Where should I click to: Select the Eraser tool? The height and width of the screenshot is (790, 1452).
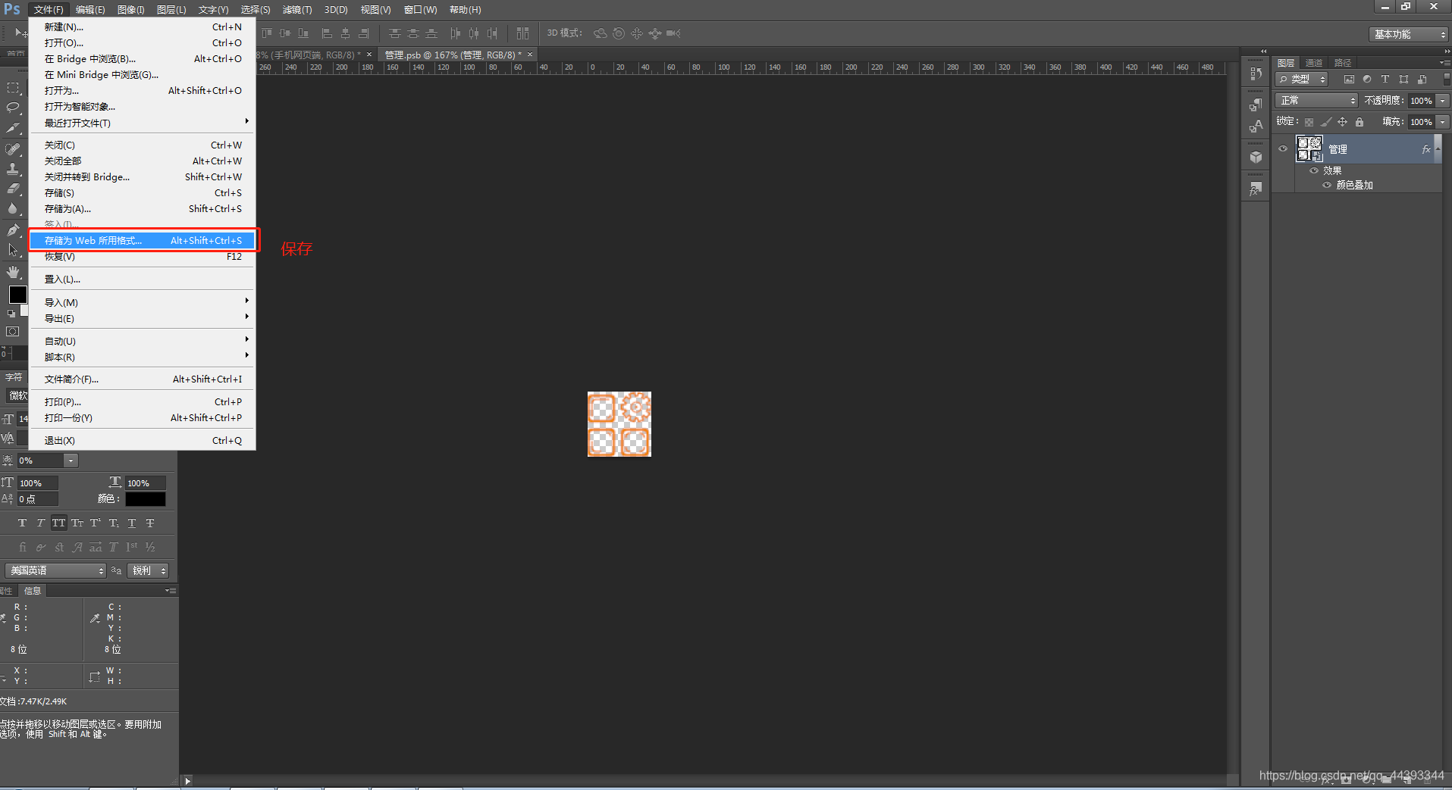pos(13,189)
